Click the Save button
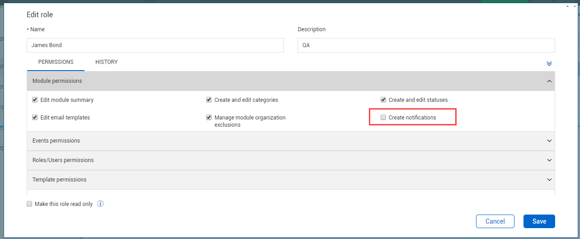The width and height of the screenshot is (580, 239). tap(539, 221)
